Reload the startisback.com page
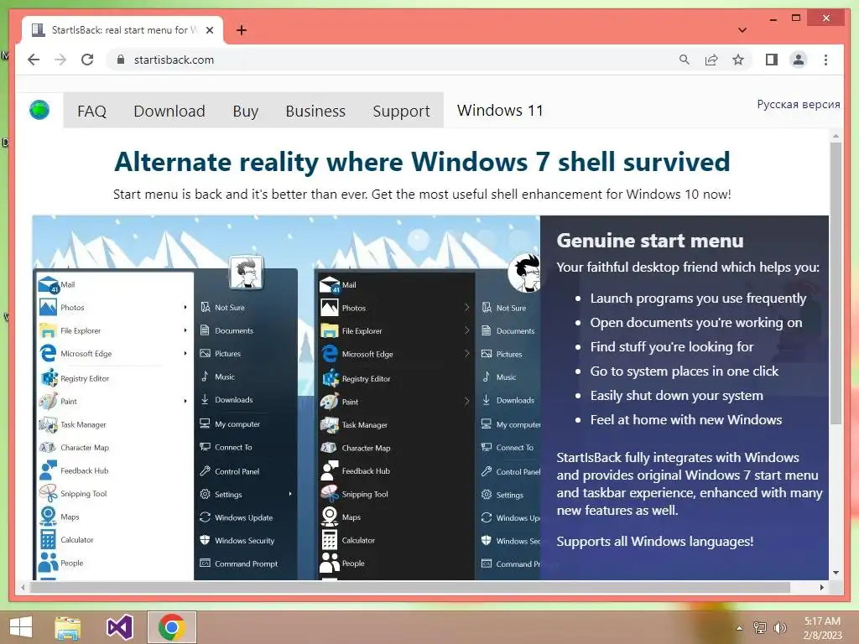859x644 pixels. (x=87, y=60)
